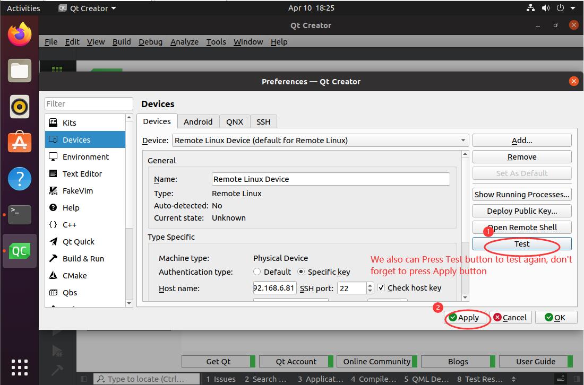Image resolution: width=584 pixels, height=385 pixels.
Task: Select Default authentication type
Action: tap(256, 272)
